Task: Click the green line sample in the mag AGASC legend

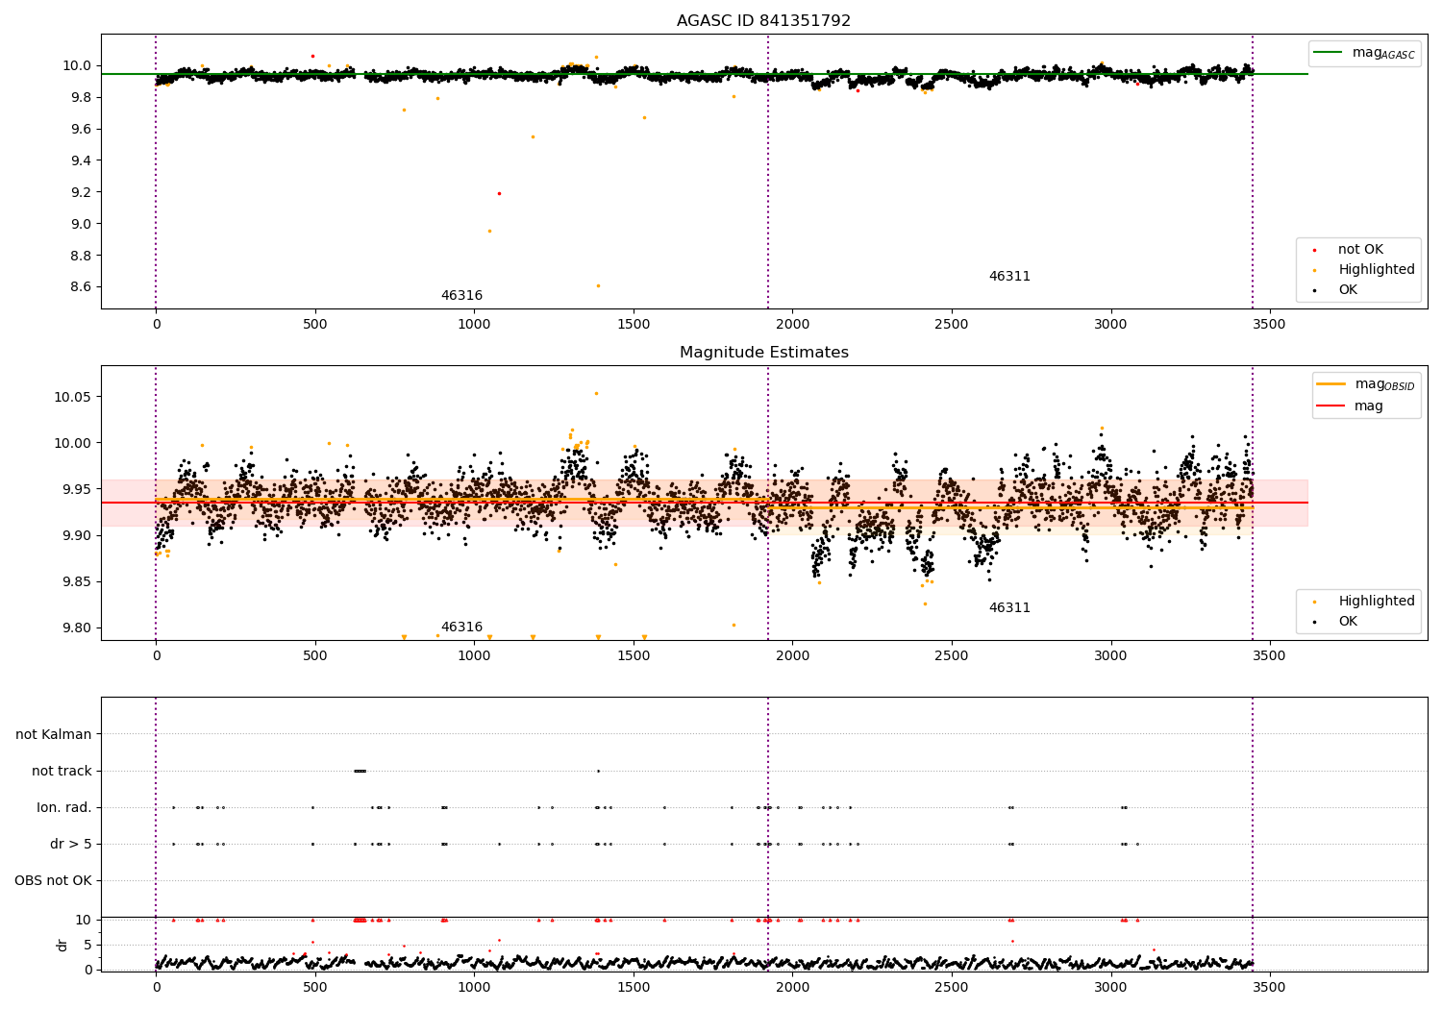Action: pyautogui.click(x=1328, y=53)
